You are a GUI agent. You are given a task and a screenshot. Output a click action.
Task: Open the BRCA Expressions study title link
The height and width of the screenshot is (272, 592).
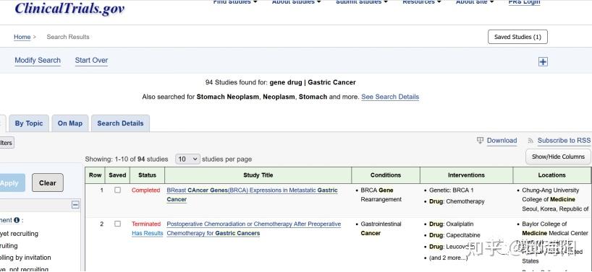pos(252,195)
